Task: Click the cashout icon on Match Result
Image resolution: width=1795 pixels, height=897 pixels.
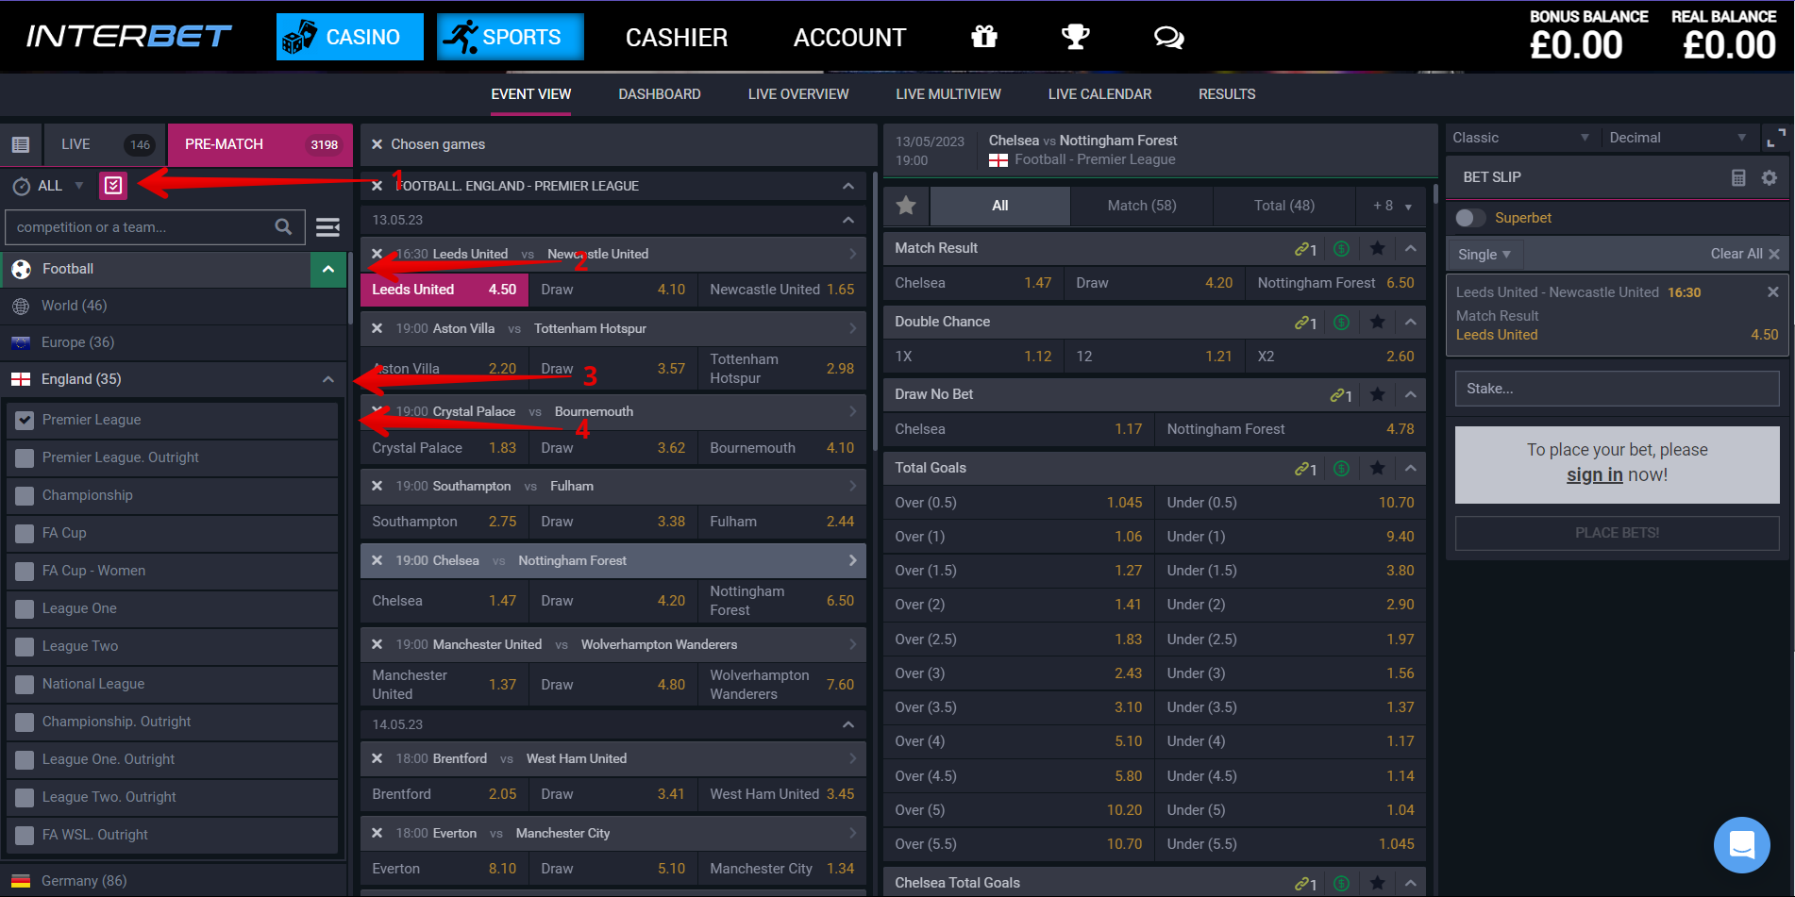Action: click(x=1341, y=248)
